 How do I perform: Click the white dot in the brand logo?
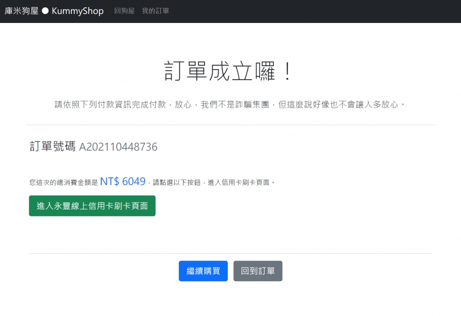coord(45,11)
